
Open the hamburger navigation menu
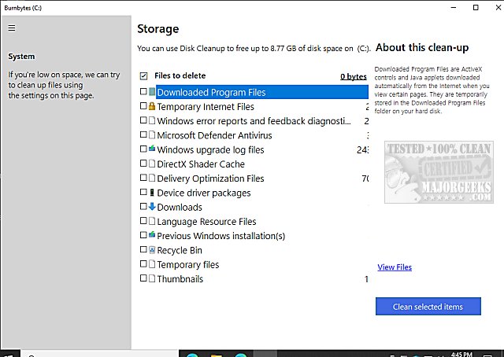(x=11, y=28)
